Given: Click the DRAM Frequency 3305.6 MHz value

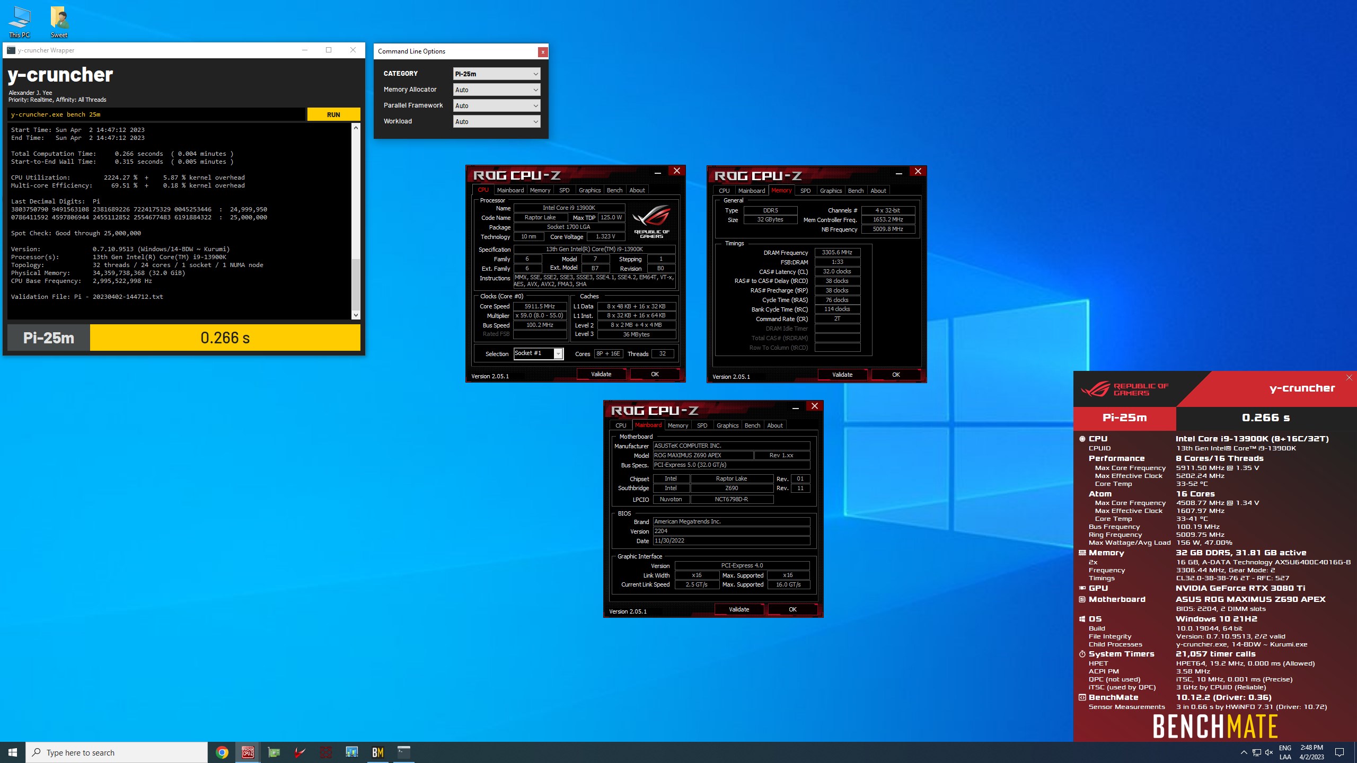Looking at the screenshot, I should coord(837,253).
